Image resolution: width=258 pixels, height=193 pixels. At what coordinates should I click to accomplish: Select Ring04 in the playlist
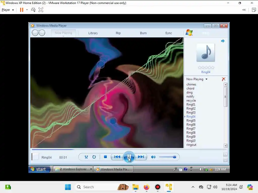pos(191,117)
